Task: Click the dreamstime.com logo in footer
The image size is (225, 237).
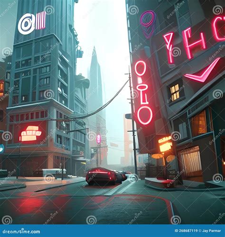Action: pos(21,231)
